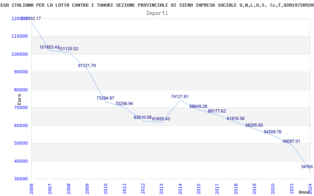
Task: Click the Importi chart title
Action: coord(157,13)
